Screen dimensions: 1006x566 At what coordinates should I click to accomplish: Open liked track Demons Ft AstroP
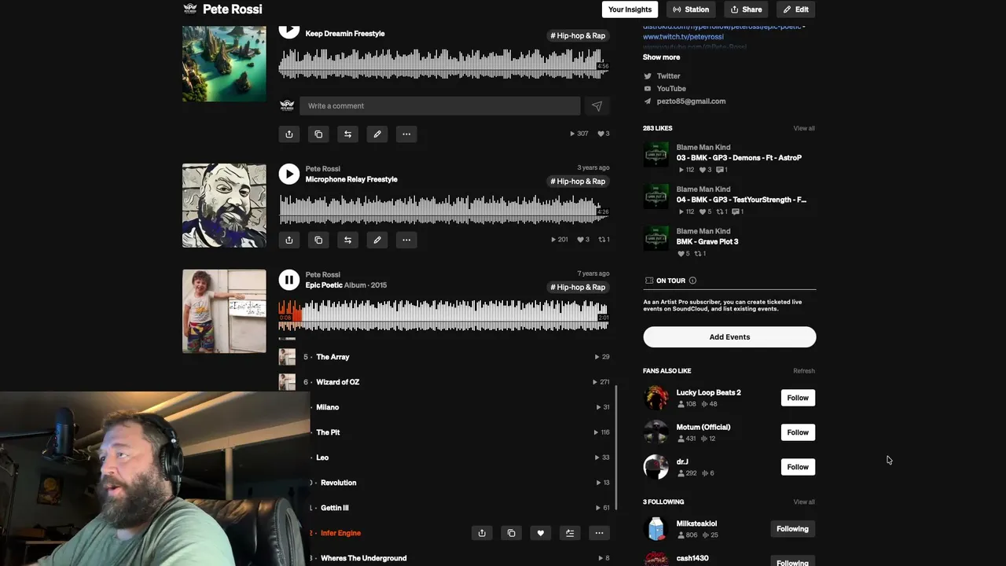[x=739, y=158]
